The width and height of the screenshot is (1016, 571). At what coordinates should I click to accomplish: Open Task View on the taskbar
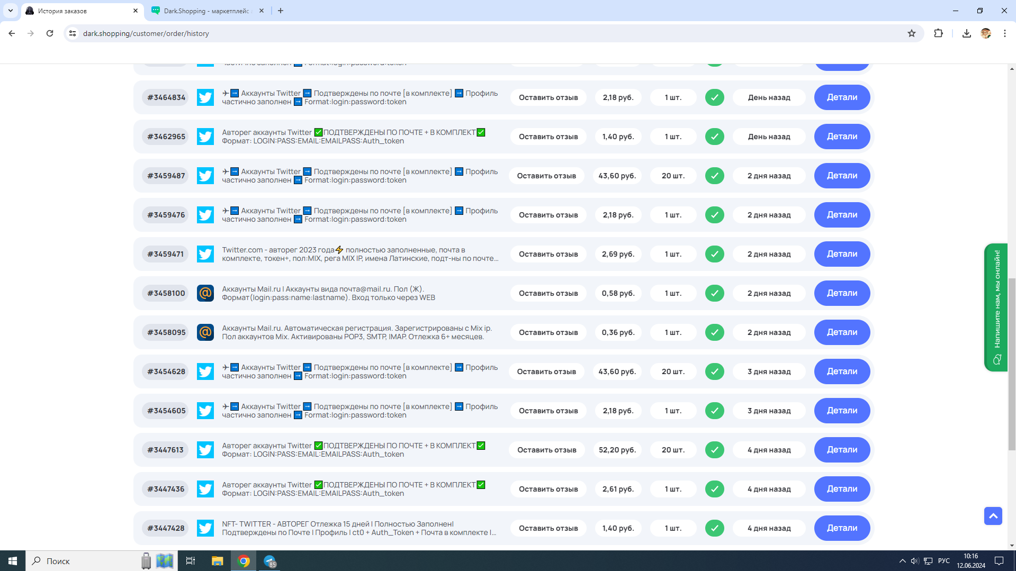pyautogui.click(x=191, y=561)
